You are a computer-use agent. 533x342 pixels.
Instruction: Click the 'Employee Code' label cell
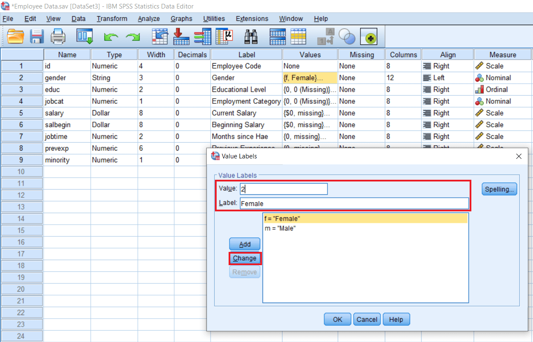click(x=246, y=66)
